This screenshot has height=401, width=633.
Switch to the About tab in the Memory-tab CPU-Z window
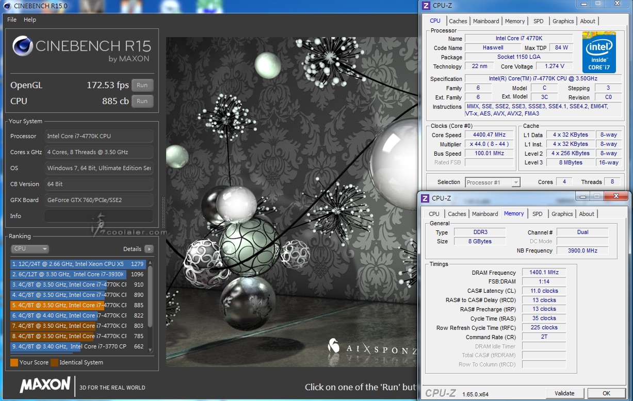pos(587,214)
